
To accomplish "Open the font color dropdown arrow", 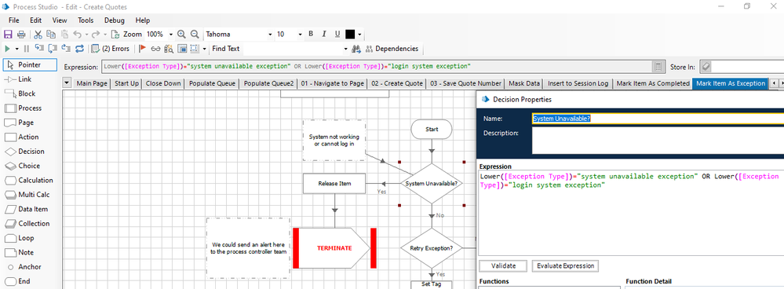I will click(359, 35).
